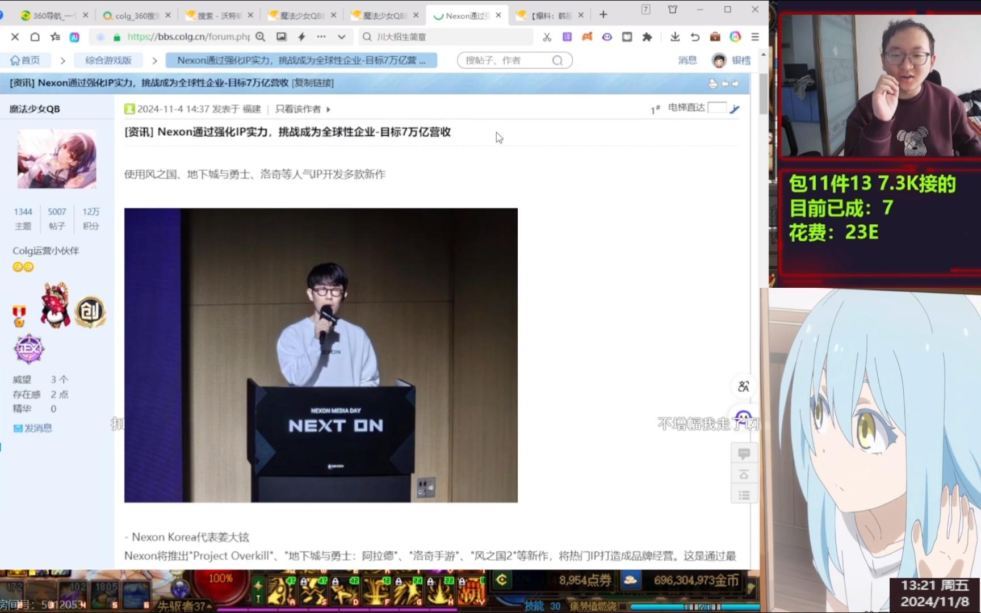Click the colorful circle browser icon
The height and width of the screenshot is (613, 981).
point(735,37)
